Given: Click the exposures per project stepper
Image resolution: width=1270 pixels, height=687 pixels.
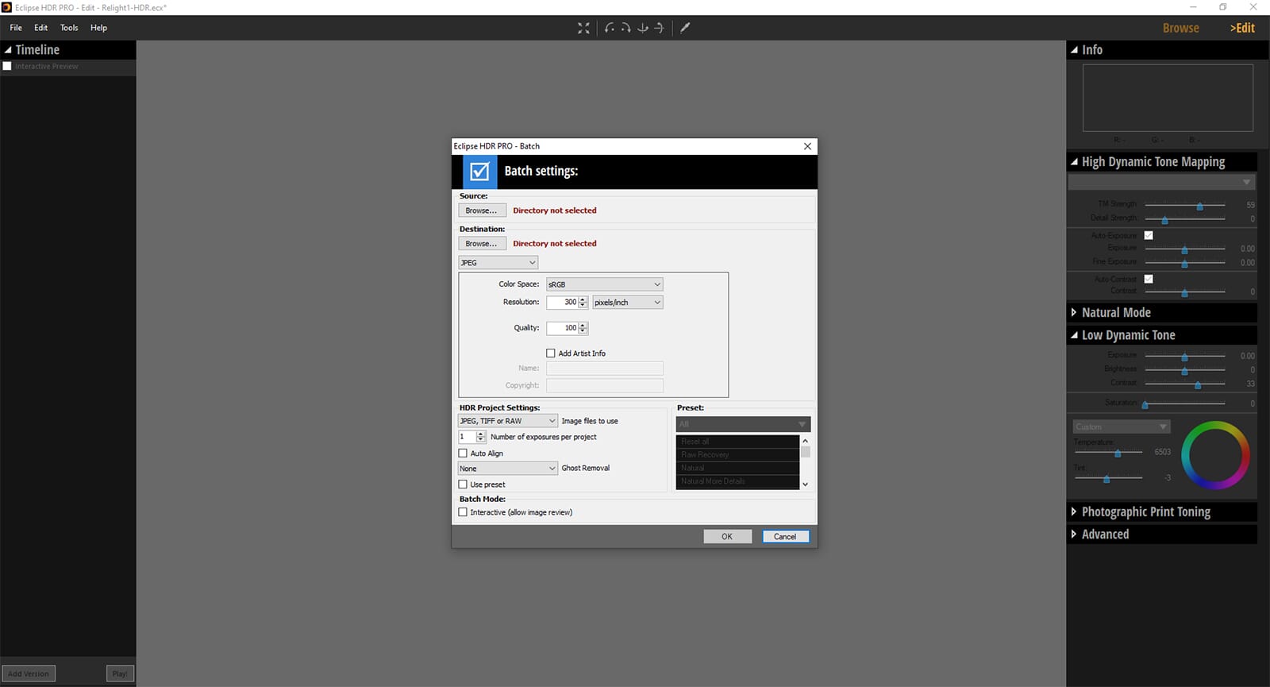Looking at the screenshot, I should coord(481,437).
